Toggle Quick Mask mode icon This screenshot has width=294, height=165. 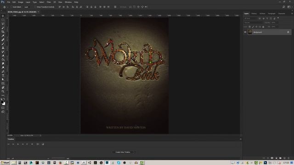point(3,108)
